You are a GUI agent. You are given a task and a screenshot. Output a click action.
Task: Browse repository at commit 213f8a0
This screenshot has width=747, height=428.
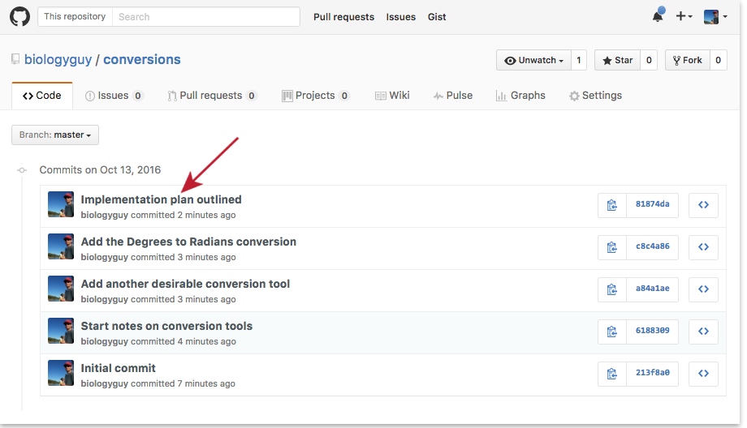tap(703, 374)
